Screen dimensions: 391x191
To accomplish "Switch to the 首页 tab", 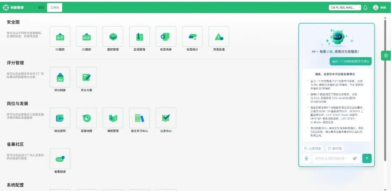I will 41,8.
